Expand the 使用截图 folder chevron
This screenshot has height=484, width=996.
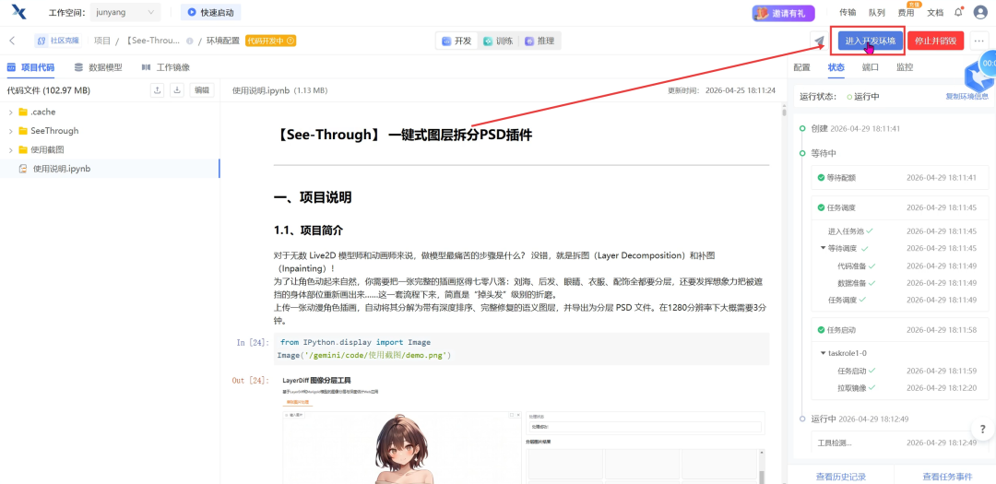pos(11,150)
